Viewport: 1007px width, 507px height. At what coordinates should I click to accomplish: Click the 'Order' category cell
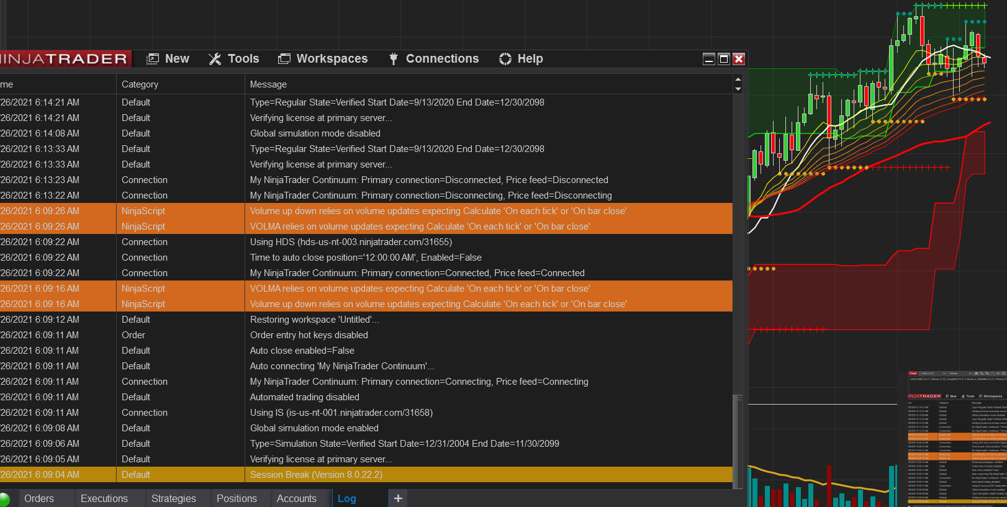[x=133, y=335]
